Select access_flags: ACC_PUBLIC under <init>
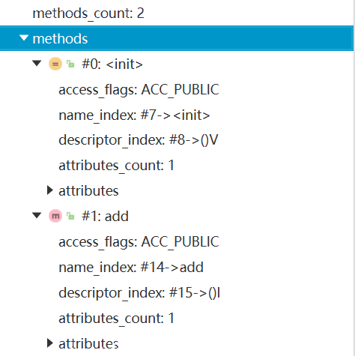 [x=139, y=90]
